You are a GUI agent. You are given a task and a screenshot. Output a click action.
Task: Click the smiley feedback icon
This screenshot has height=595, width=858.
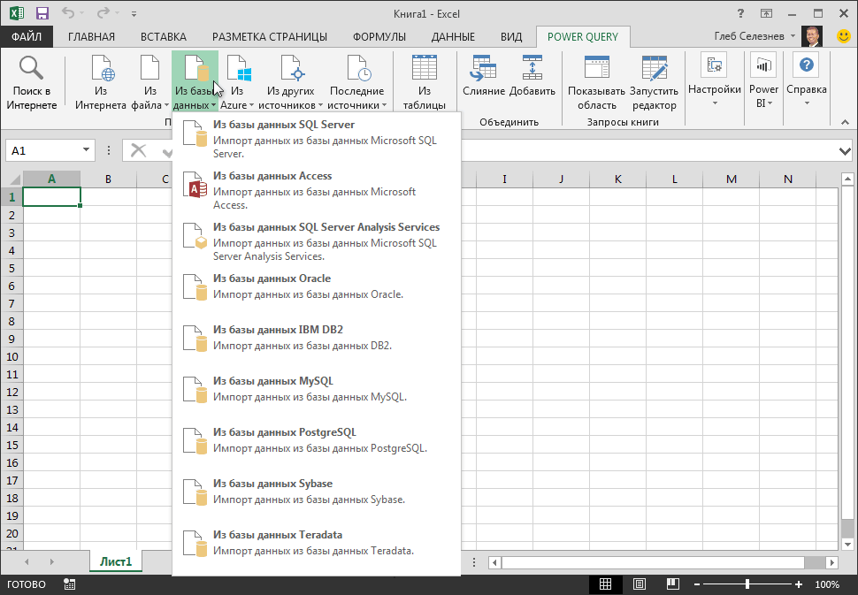tap(844, 36)
